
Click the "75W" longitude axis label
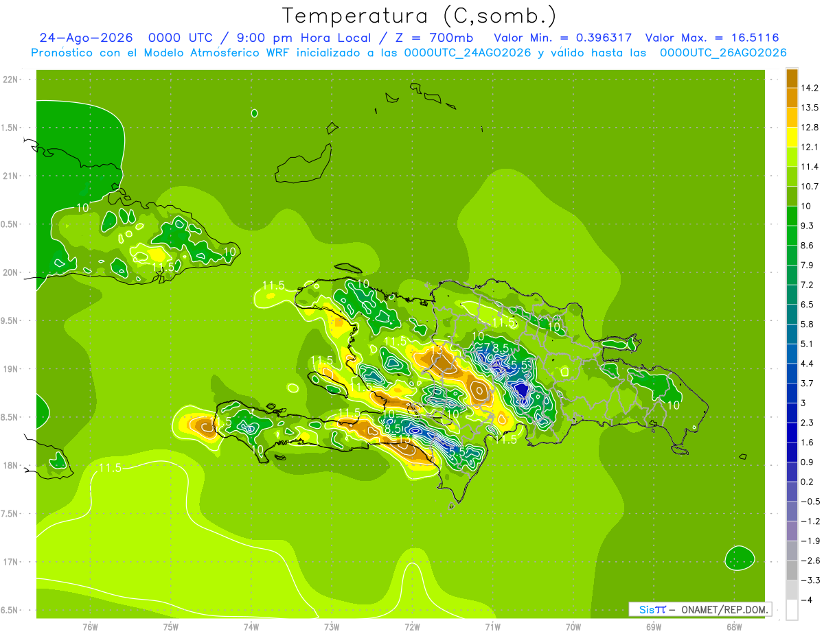tap(171, 626)
